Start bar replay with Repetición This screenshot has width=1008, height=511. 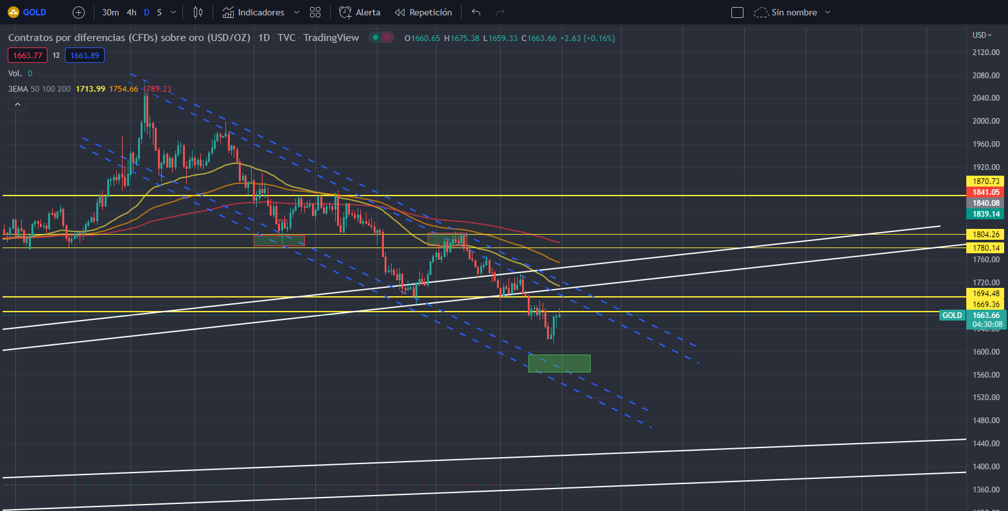(423, 12)
